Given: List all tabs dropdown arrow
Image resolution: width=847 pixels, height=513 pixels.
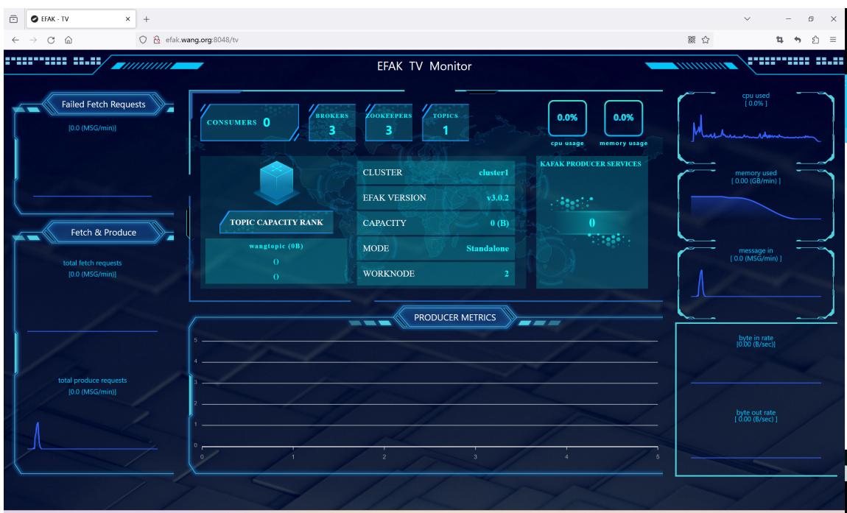Looking at the screenshot, I should coord(747,19).
